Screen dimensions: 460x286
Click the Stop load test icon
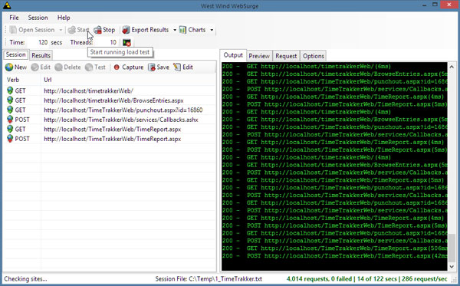(97, 30)
